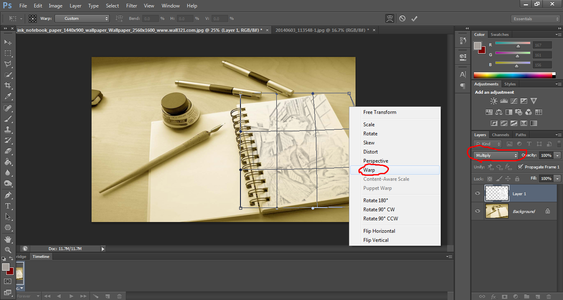
Task: Select the Horizontal Type tool
Action: pyautogui.click(x=8, y=206)
